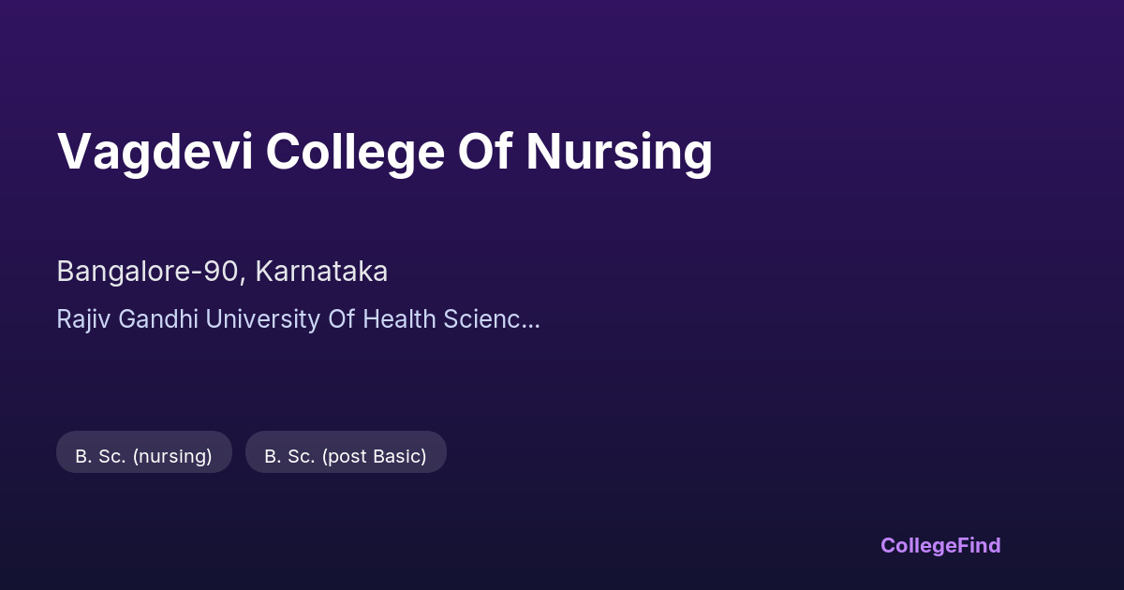1124x590 pixels.
Task: Click "Rajiv Gandhi" in the university line
Action: pos(127,319)
